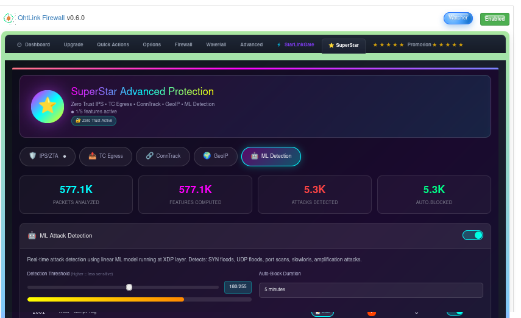Click the Detection Threshold slider handle

coord(129,287)
